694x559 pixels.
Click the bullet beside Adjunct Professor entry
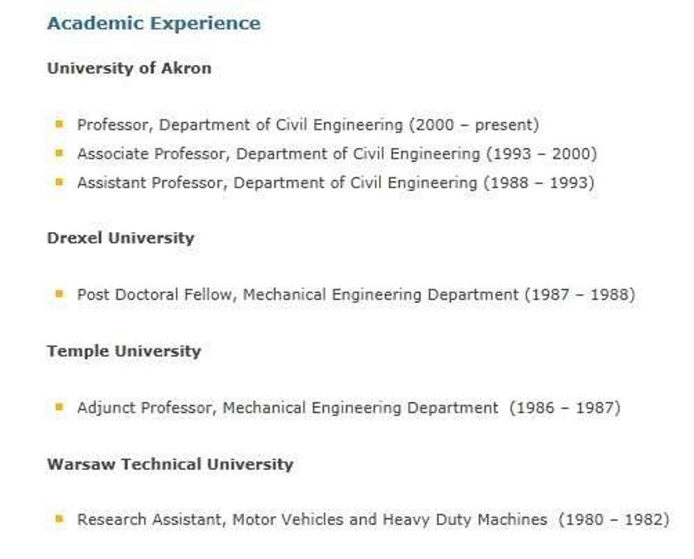click(x=59, y=407)
